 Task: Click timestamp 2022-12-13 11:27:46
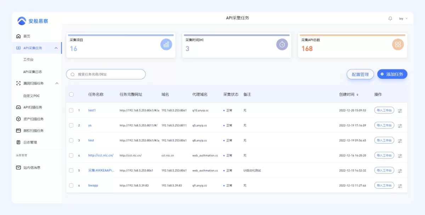point(353,185)
